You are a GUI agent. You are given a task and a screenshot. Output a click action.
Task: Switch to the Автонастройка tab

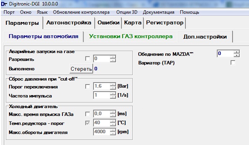69,23
